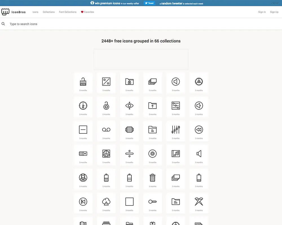Open Font Collections in the navbar
This screenshot has width=282, height=225.
[68, 12]
